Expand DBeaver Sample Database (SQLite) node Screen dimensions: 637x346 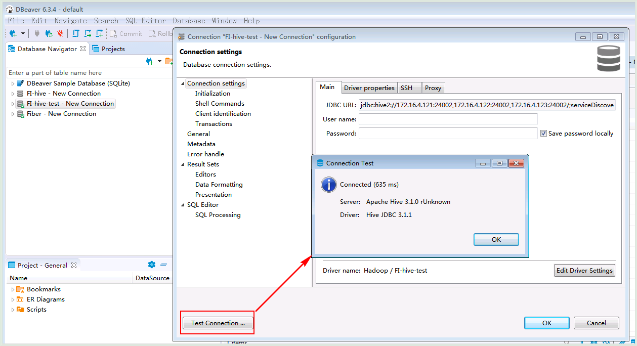(13, 83)
